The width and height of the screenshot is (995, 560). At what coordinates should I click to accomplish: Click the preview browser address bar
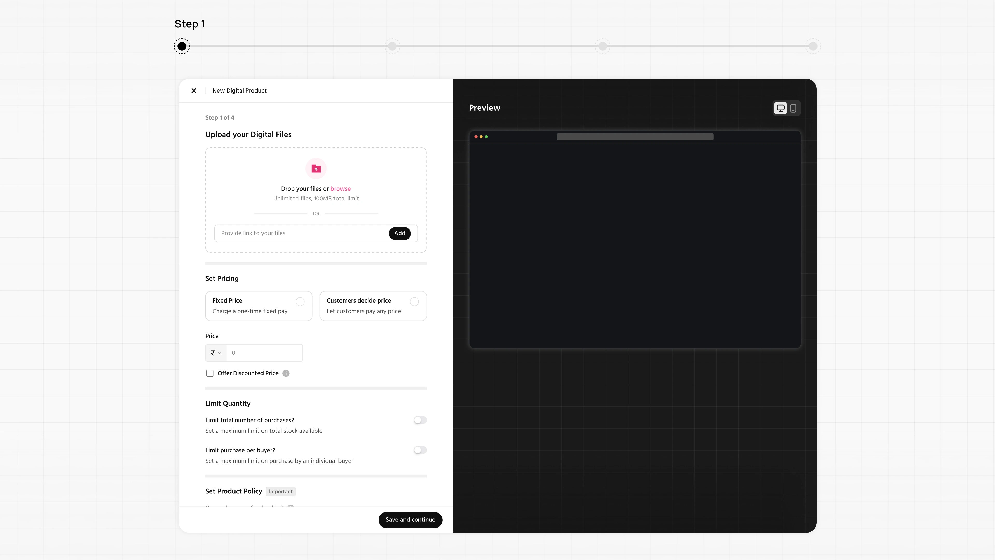(635, 137)
